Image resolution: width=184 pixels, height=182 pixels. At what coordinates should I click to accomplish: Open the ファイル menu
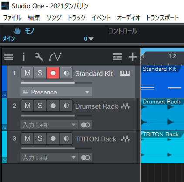12,18
